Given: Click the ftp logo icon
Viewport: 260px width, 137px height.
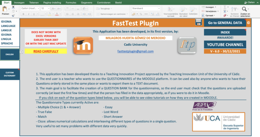Looking at the screenshot, I should coord(187,45).
